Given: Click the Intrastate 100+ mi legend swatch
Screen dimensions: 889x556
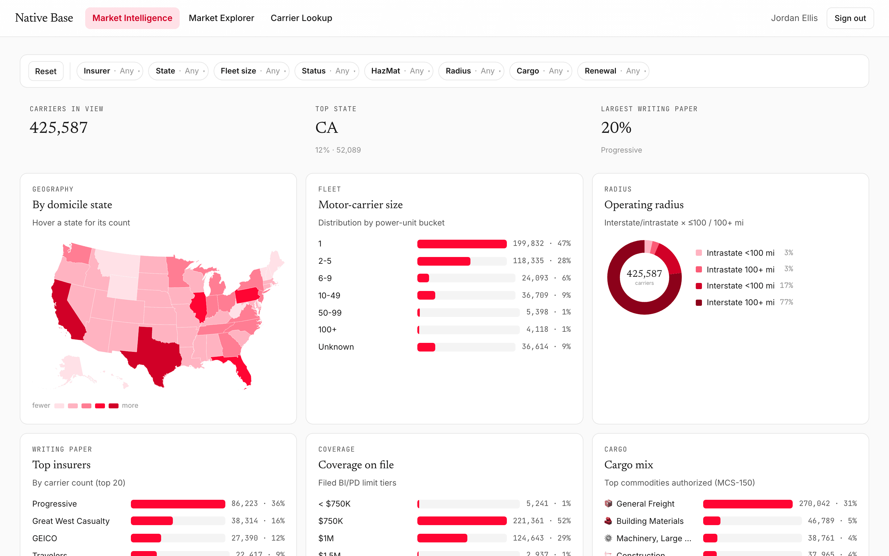Looking at the screenshot, I should click(x=699, y=269).
